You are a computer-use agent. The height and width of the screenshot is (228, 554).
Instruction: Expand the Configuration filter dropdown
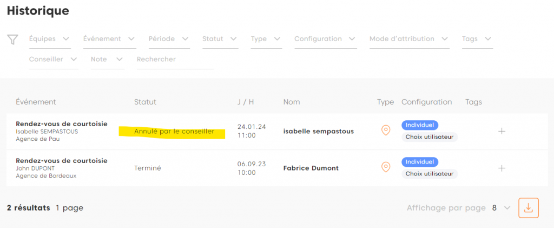pyautogui.click(x=325, y=39)
